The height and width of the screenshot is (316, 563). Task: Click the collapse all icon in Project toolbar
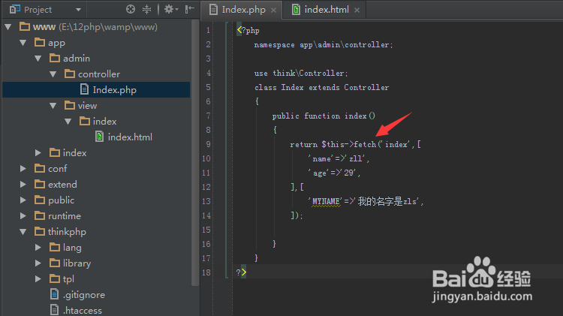click(146, 9)
